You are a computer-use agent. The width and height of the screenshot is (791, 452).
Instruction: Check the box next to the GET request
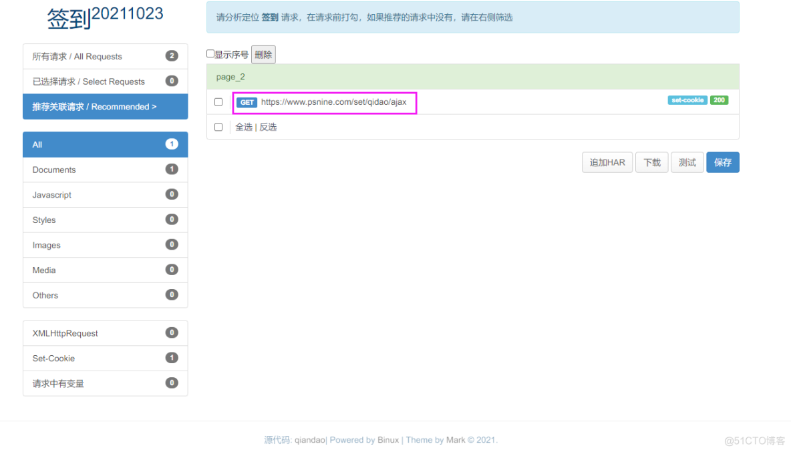pos(218,101)
